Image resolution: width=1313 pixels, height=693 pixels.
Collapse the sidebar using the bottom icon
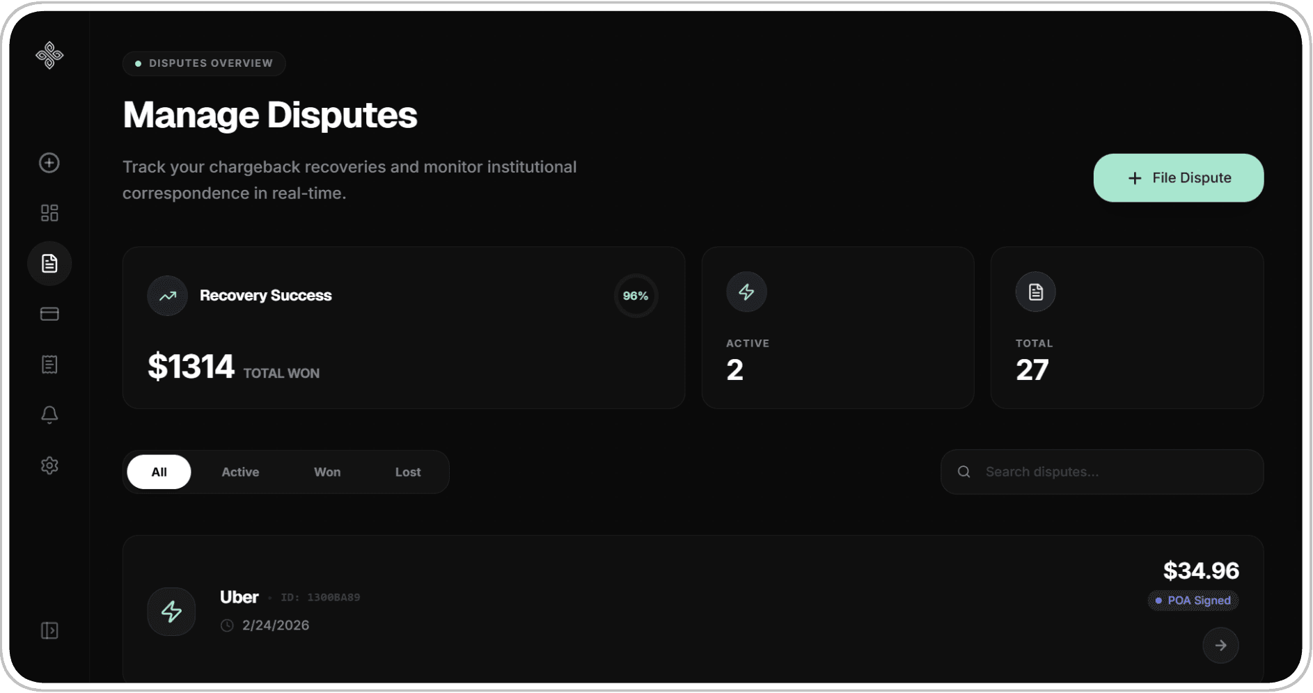coord(49,630)
